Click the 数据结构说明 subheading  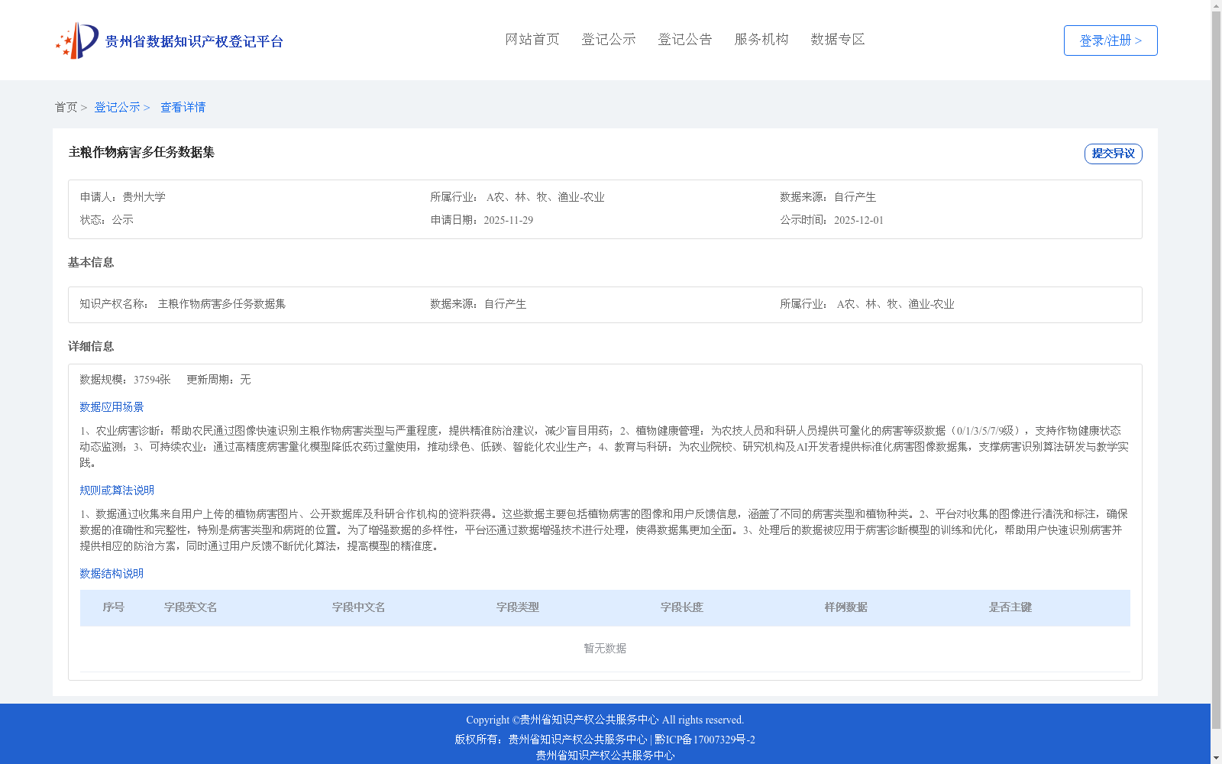point(112,574)
